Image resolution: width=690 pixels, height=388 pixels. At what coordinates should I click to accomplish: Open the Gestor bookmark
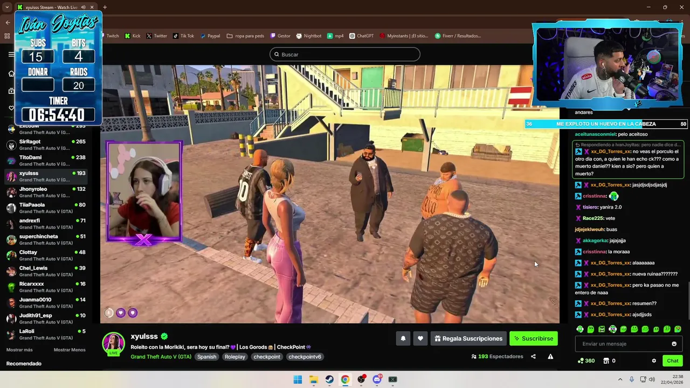tap(280, 36)
